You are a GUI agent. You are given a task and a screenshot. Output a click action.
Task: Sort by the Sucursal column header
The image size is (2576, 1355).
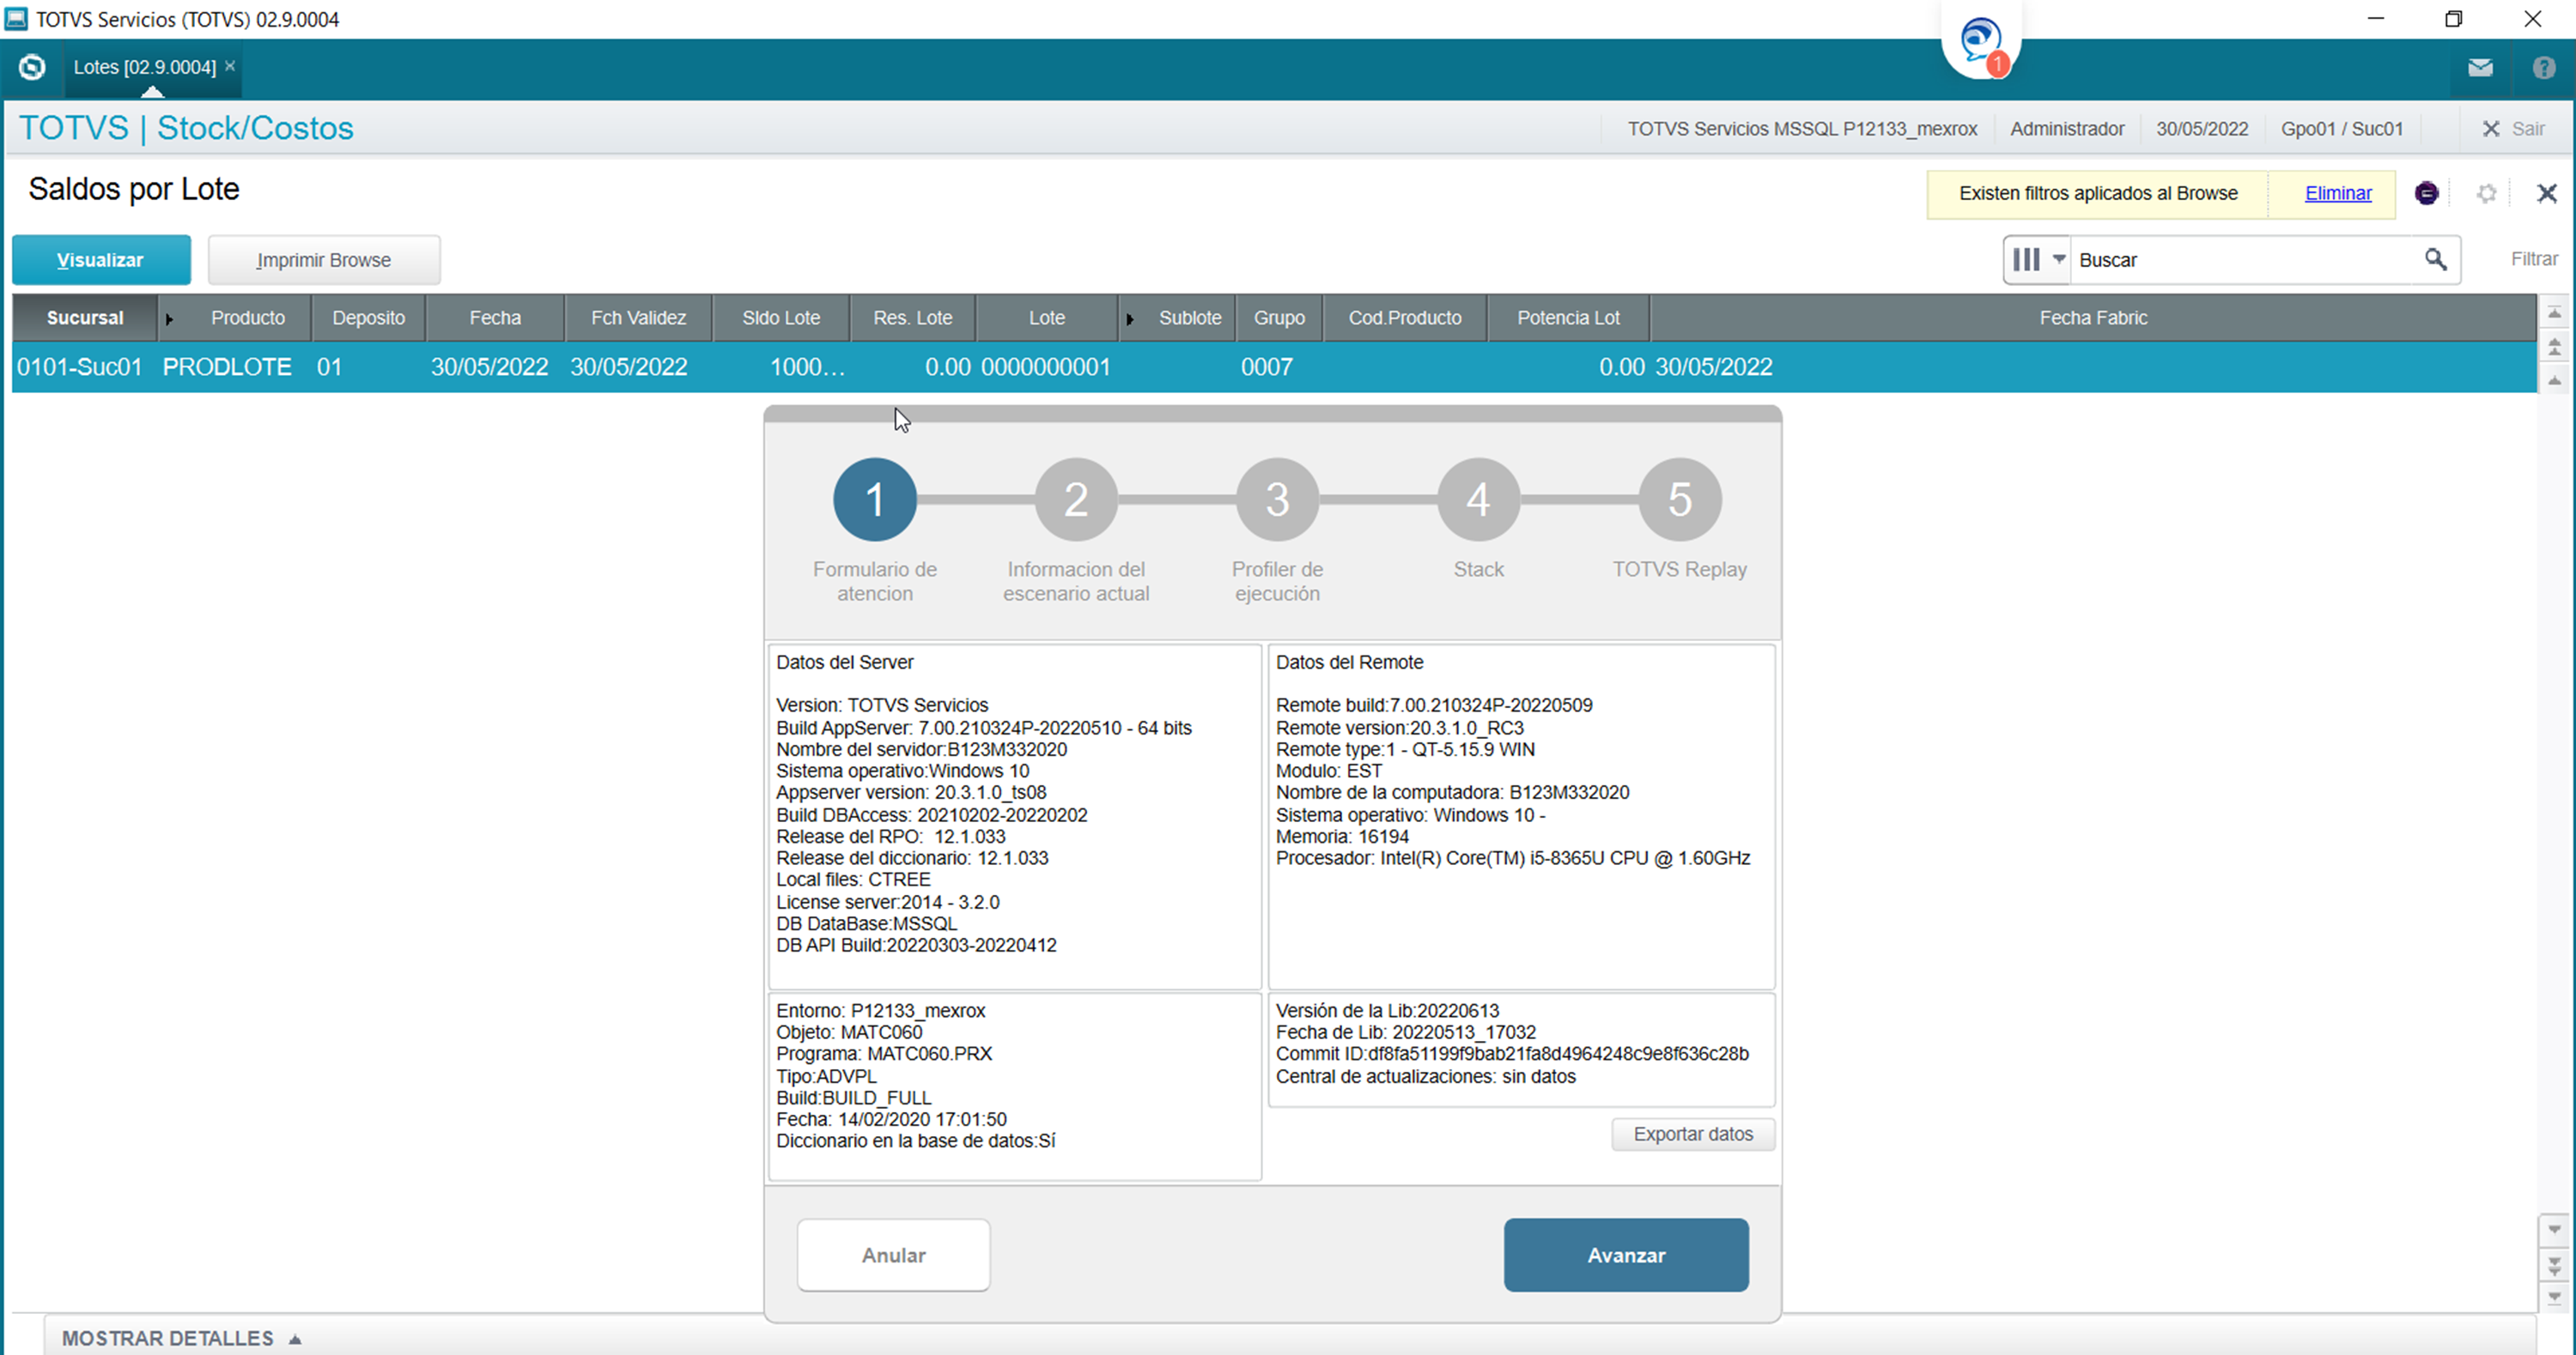point(85,318)
